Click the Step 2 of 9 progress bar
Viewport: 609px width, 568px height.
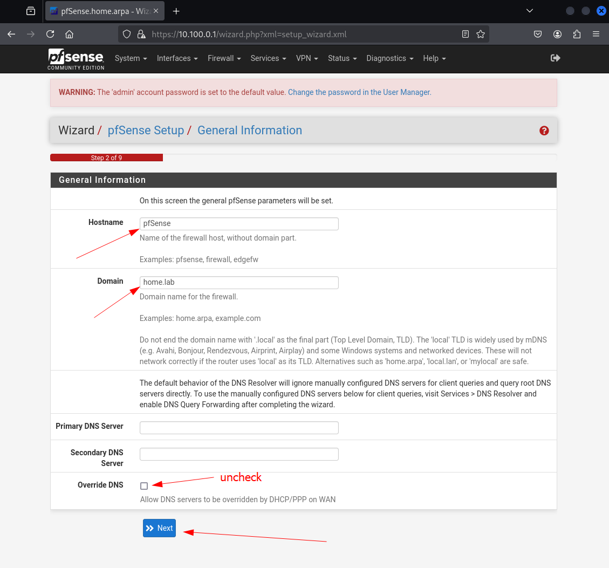coord(106,158)
